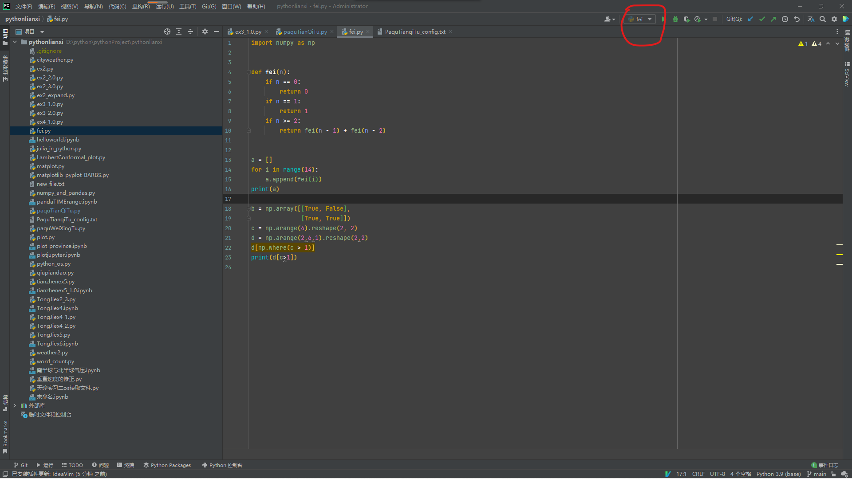
Task: Start debugging with the green bug icon
Action: pos(675,19)
